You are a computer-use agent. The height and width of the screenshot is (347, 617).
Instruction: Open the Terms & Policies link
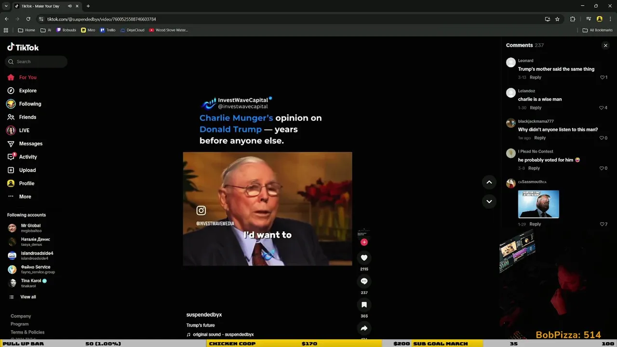[27, 332]
